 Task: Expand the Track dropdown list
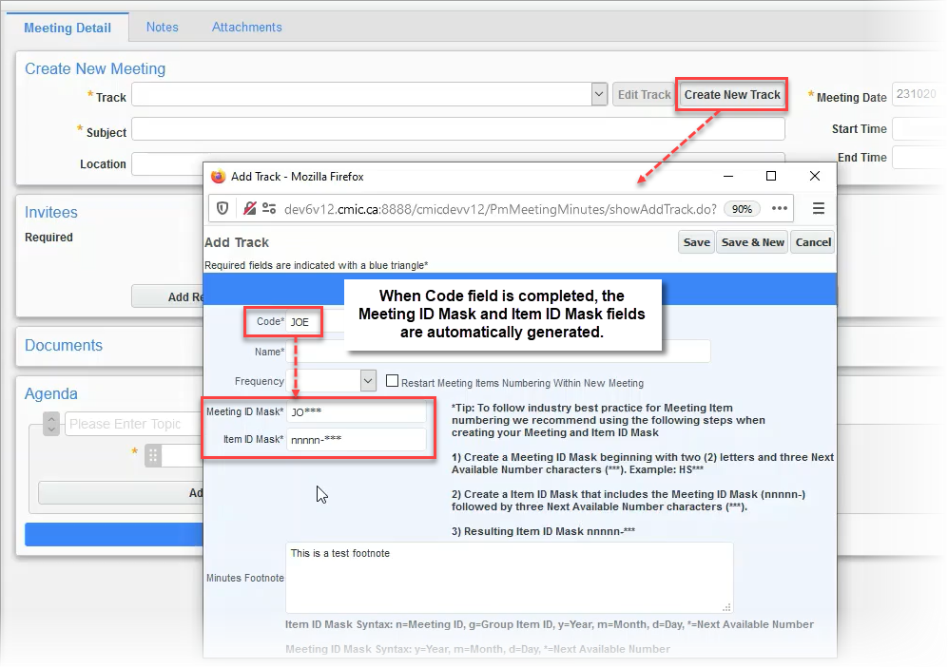[x=599, y=94]
